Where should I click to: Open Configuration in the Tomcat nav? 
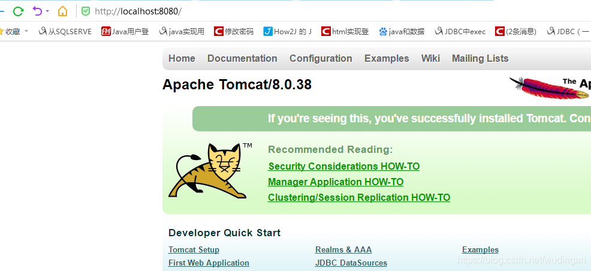(321, 58)
